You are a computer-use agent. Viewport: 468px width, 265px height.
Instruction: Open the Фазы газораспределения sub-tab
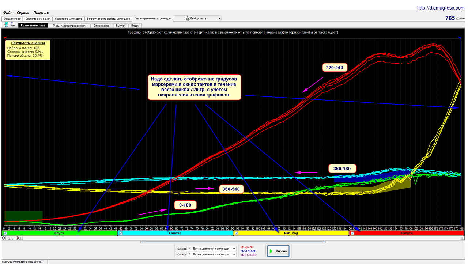tap(69, 26)
